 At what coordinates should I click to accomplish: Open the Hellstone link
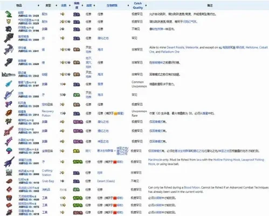[252, 48]
